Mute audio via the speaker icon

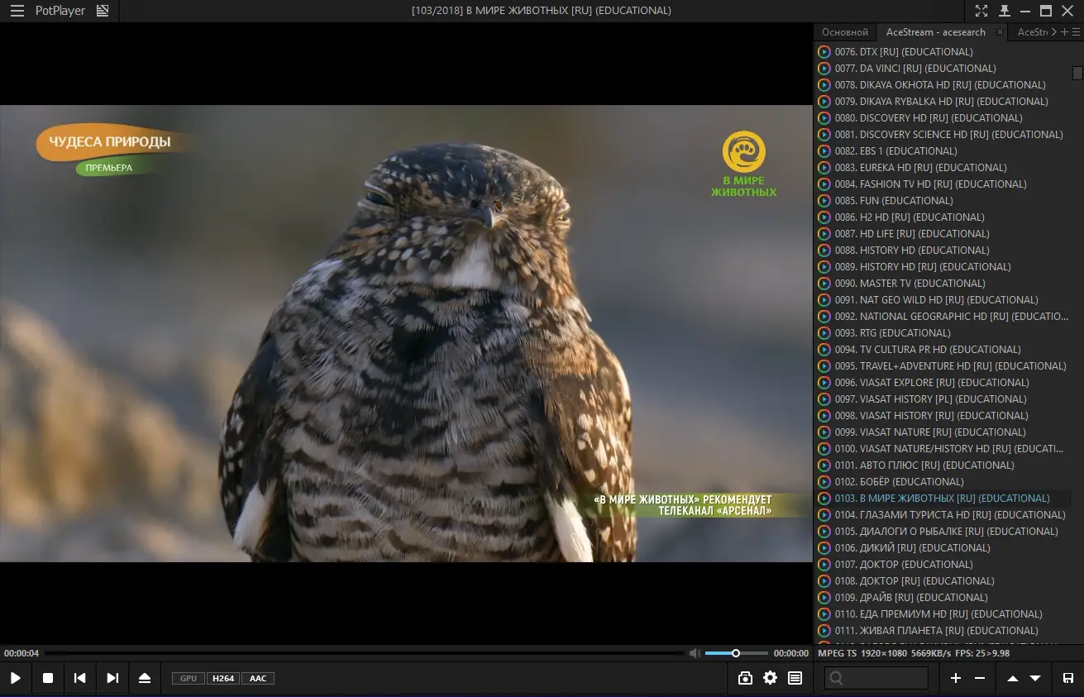pyautogui.click(x=695, y=653)
